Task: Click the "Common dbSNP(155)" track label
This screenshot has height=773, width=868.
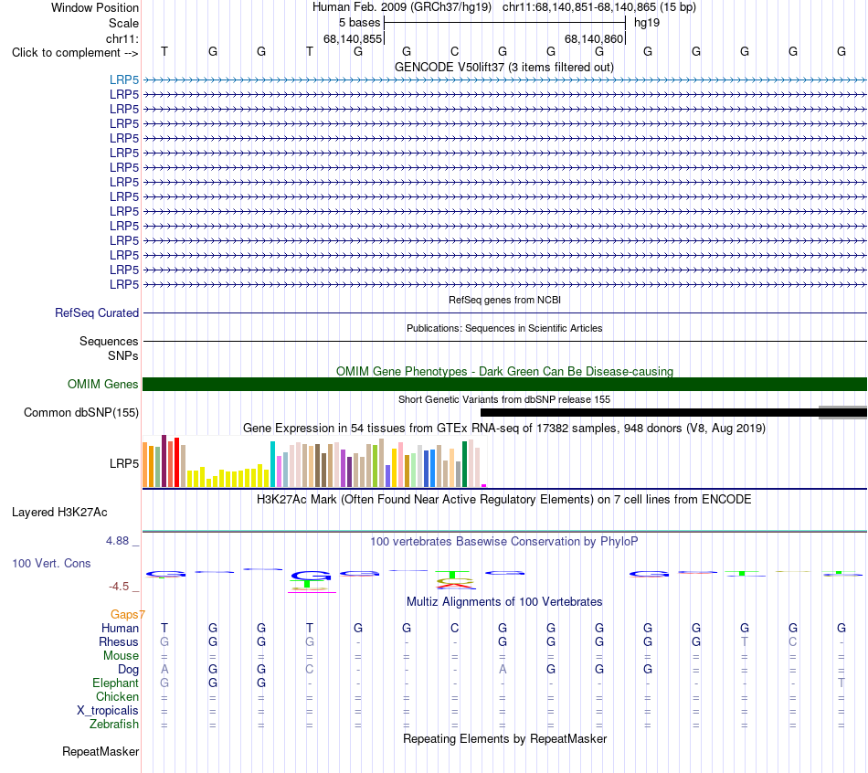Action: pyautogui.click(x=80, y=412)
